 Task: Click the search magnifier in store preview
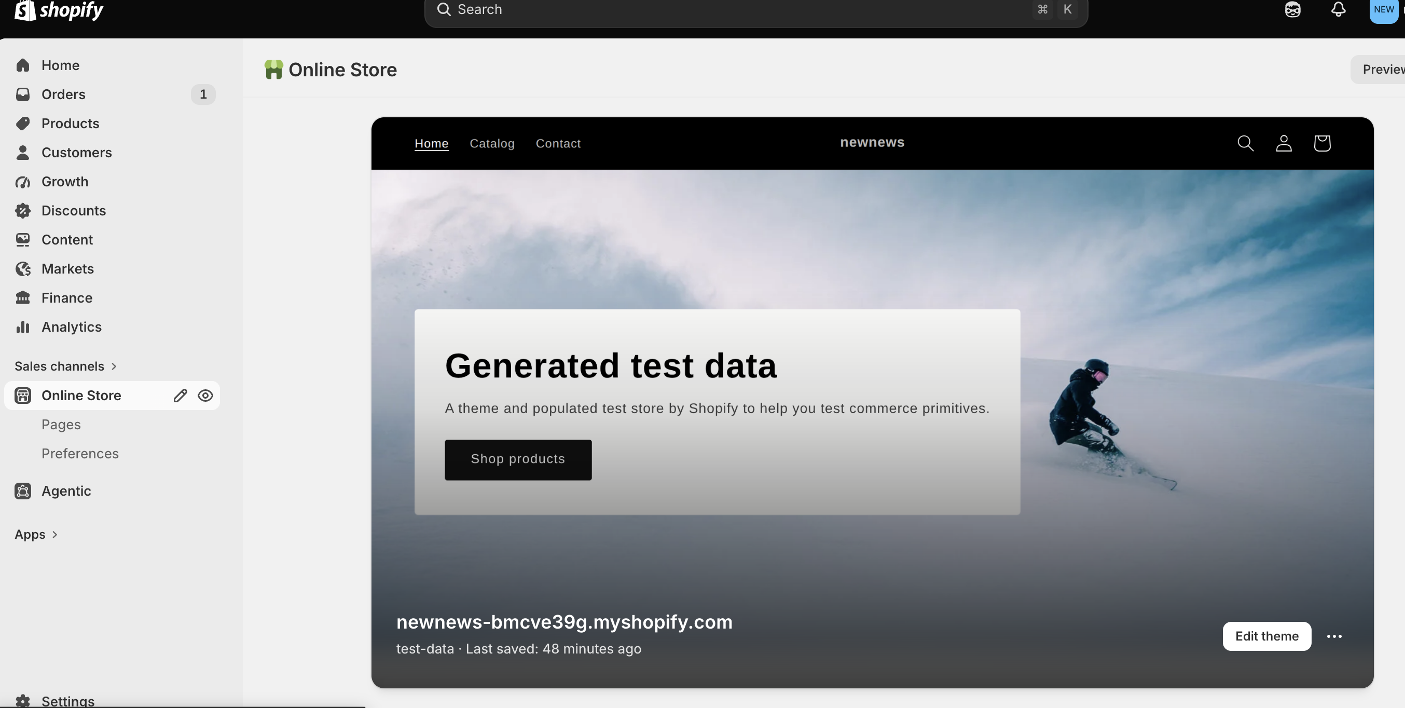coord(1245,143)
